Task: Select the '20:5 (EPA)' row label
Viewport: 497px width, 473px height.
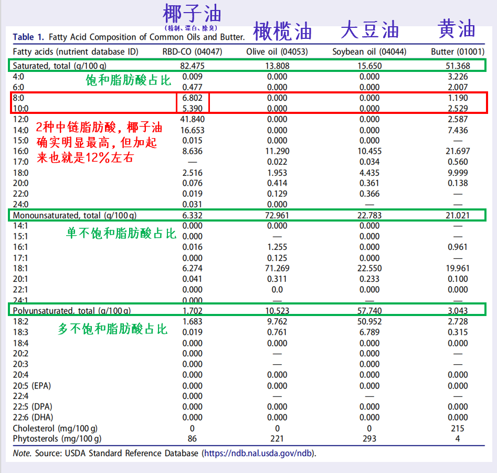Action: (31, 386)
